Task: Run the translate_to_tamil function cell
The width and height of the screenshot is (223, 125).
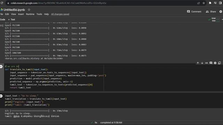Action: (1, 67)
